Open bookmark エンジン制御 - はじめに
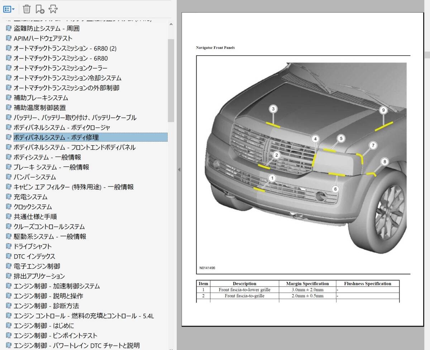This screenshot has width=430, height=350. [x=44, y=326]
